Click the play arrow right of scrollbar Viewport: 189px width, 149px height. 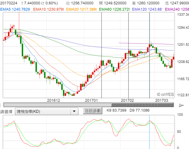(x=181, y=105)
